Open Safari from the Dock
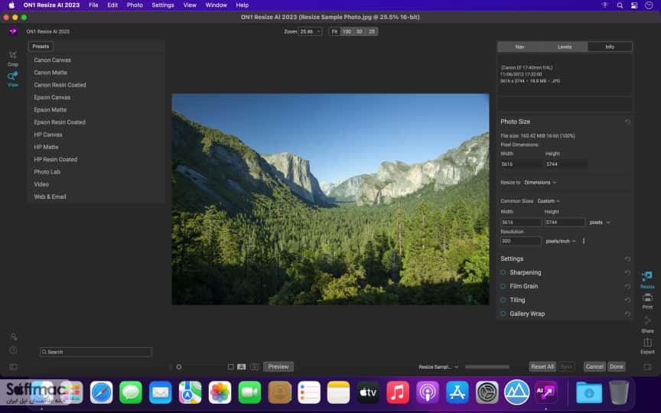 coord(101,392)
